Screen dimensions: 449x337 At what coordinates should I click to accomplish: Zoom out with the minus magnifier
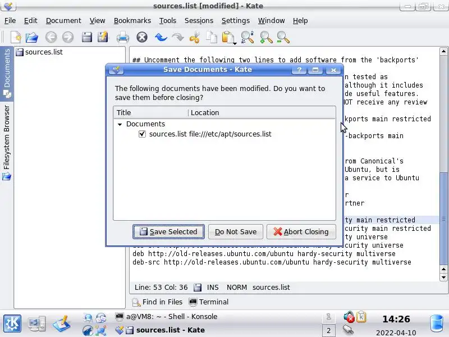coord(283,37)
